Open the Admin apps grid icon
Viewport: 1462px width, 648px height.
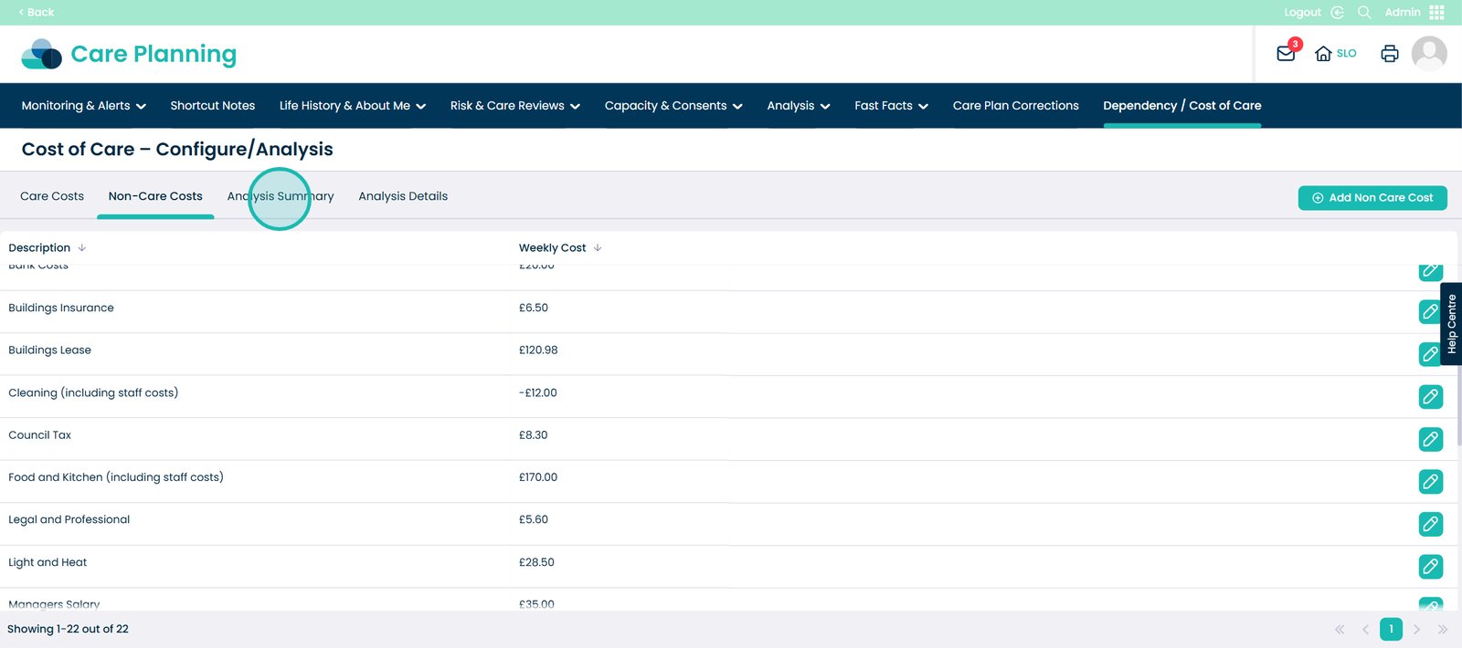click(x=1436, y=13)
